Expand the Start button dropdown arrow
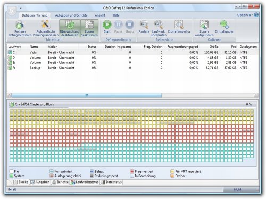The height and width of the screenshot is (199, 266). pyautogui.click(x=107, y=35)
